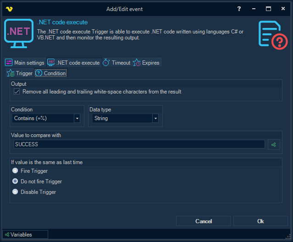Click the Variables panel icon at bottom left

pyautogui.click(x=6, y=234)
